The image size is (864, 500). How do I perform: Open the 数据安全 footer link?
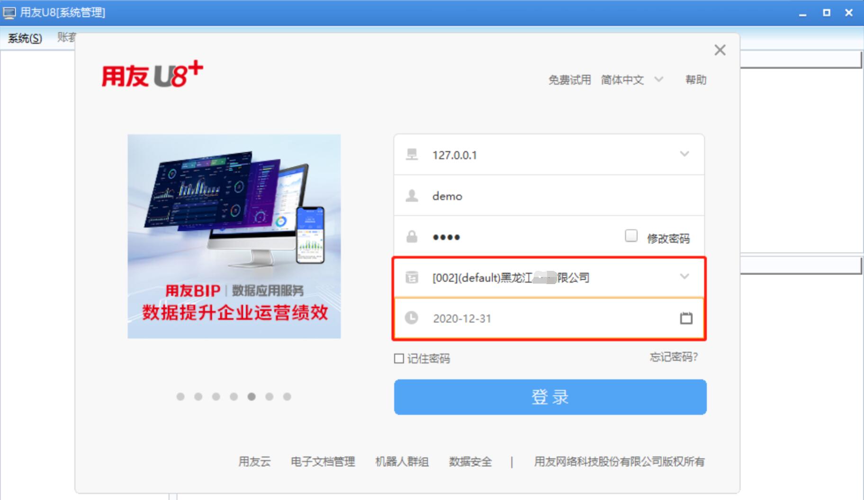point(470,462)
